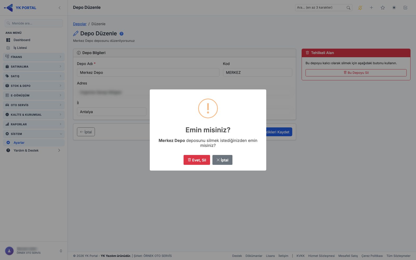This screenshot has height=260, width=416.
Task: Expand the E-DÖNÜŞÜM menu section
Action: 34,95
